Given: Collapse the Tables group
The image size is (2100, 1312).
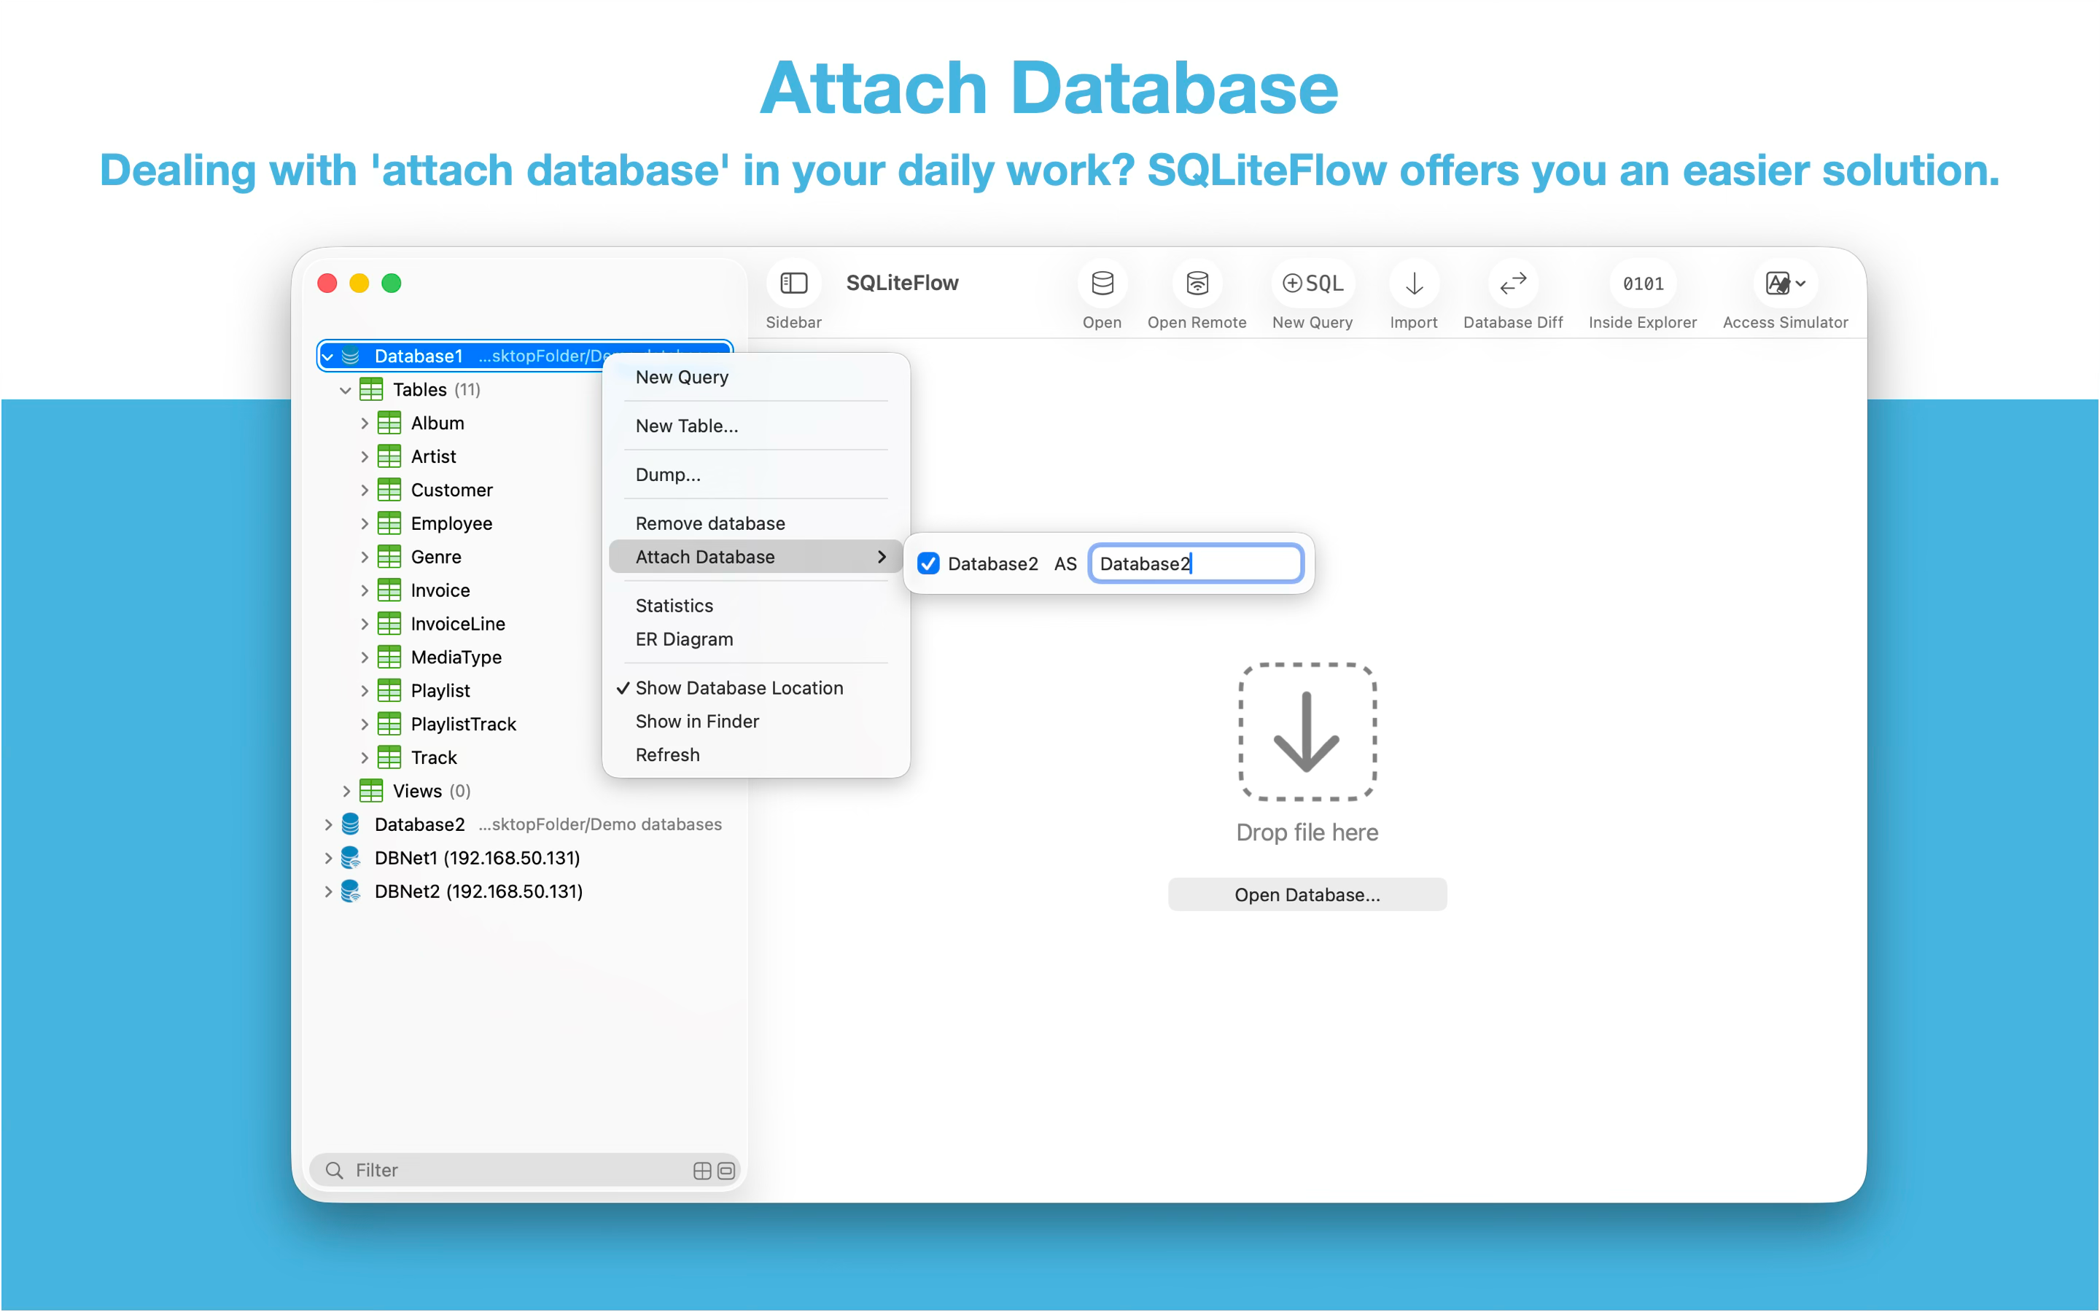Looking at the screenshot, I should (x=346, y=391).
